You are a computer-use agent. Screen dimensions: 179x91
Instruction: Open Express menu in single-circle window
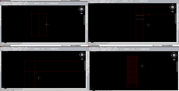[x=35, y=46]
